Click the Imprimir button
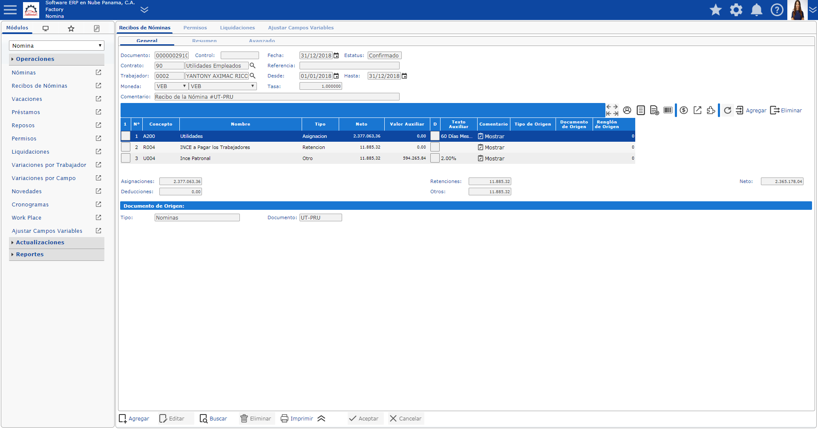Screen dimensions: 818x429 [297, 418]
